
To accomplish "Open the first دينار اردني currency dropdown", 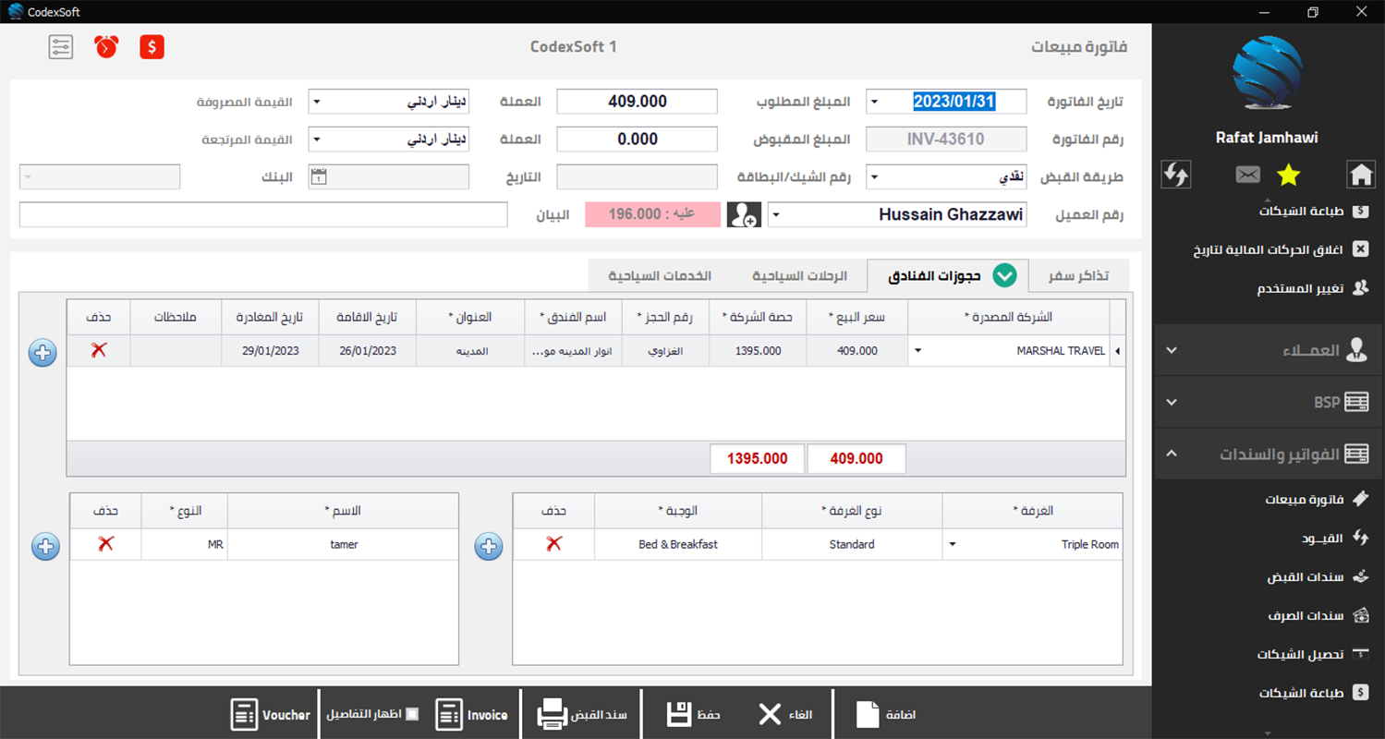I will point(316,102).
